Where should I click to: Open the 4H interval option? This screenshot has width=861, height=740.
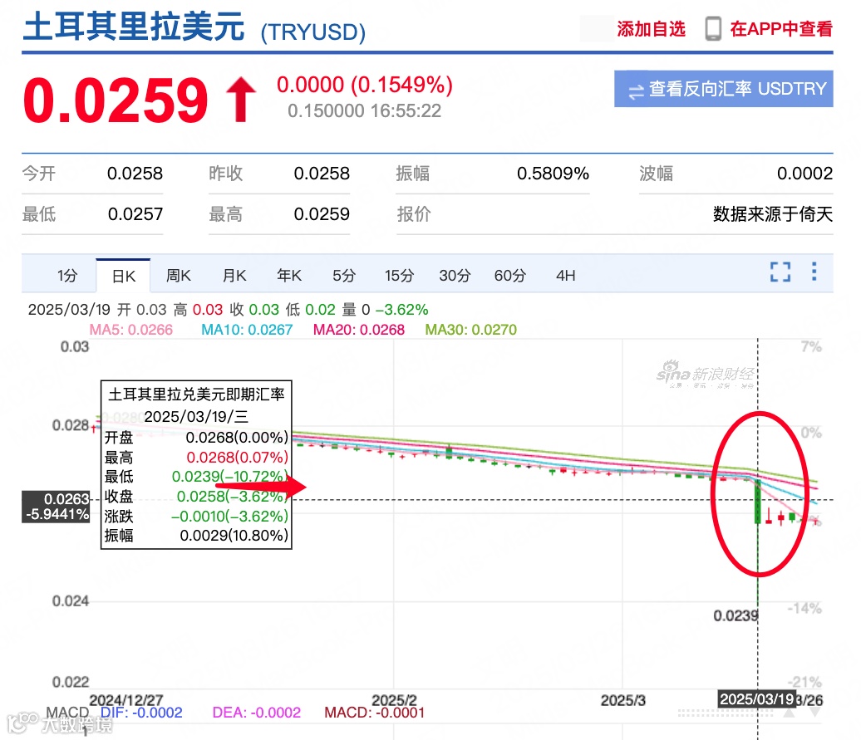[x=564, y=275]
